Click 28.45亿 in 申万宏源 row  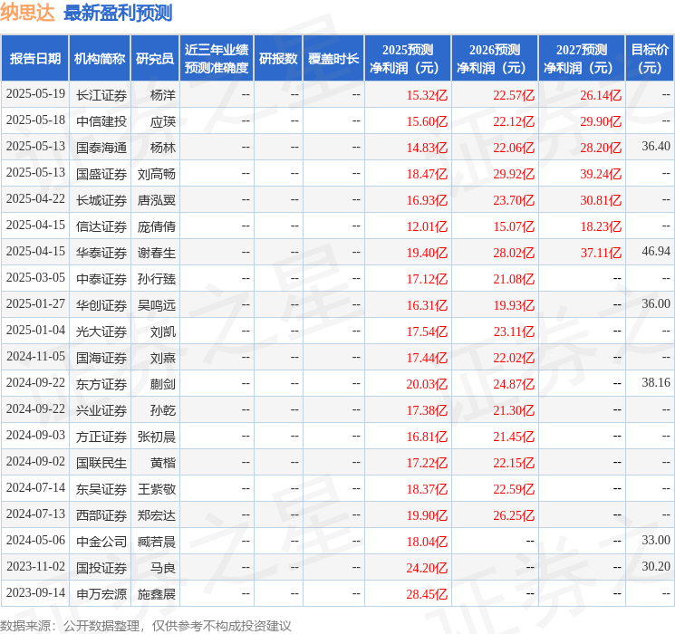pyautogui.click(x=427, y=594)
